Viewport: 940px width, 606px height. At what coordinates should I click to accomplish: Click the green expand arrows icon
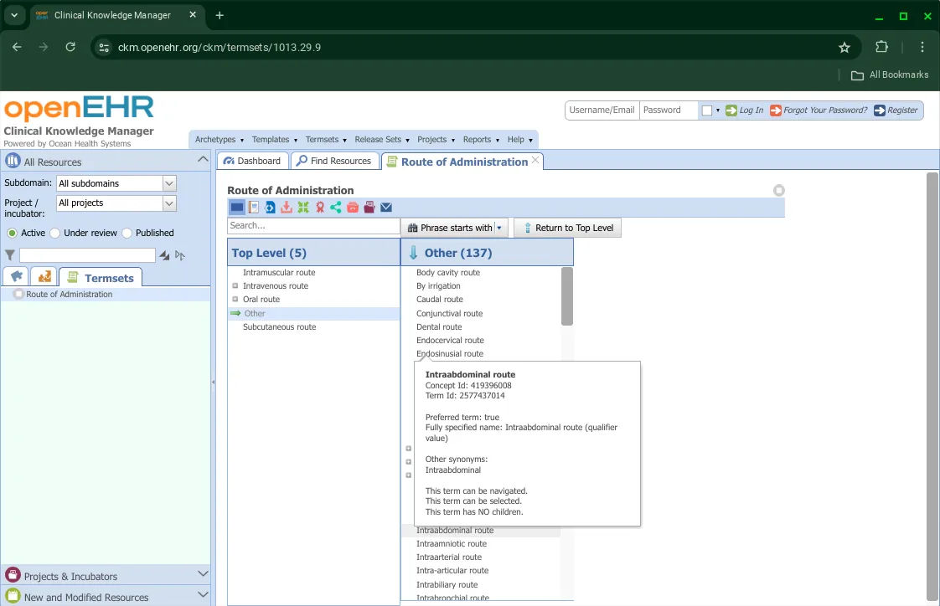(x=303, y=208)
